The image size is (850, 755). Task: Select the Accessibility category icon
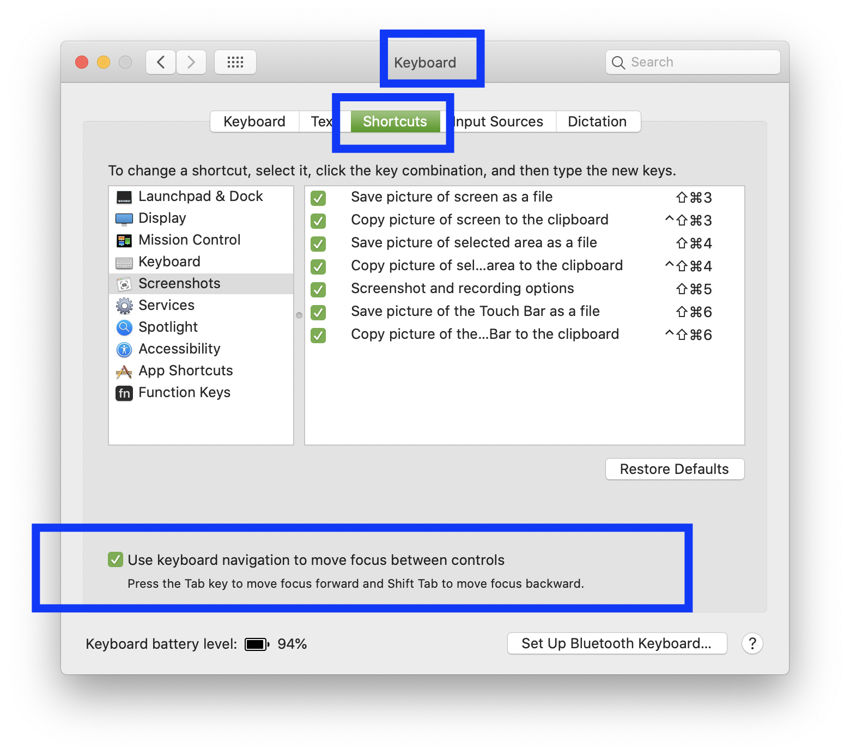click(x=124, y=349)
